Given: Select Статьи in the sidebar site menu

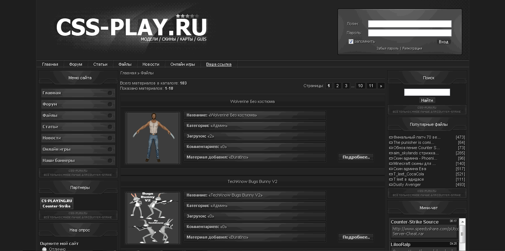Looking at the screenshot, I should 78,127.
